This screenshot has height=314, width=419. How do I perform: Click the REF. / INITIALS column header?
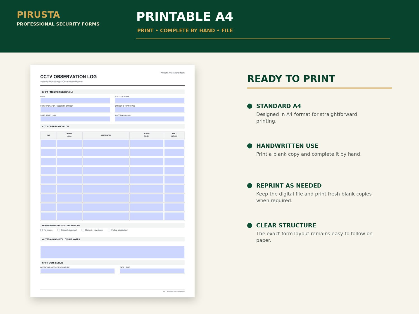click(174, 135)
